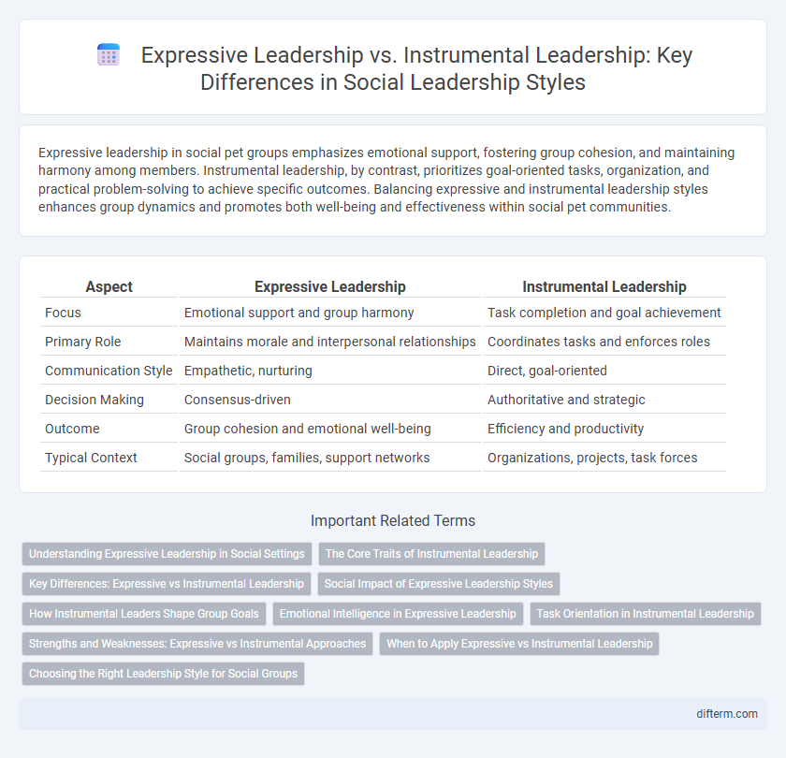786x758 pixels.
Task: Click 'Emotional support and group harmony' cell
Action: (298, 313)
